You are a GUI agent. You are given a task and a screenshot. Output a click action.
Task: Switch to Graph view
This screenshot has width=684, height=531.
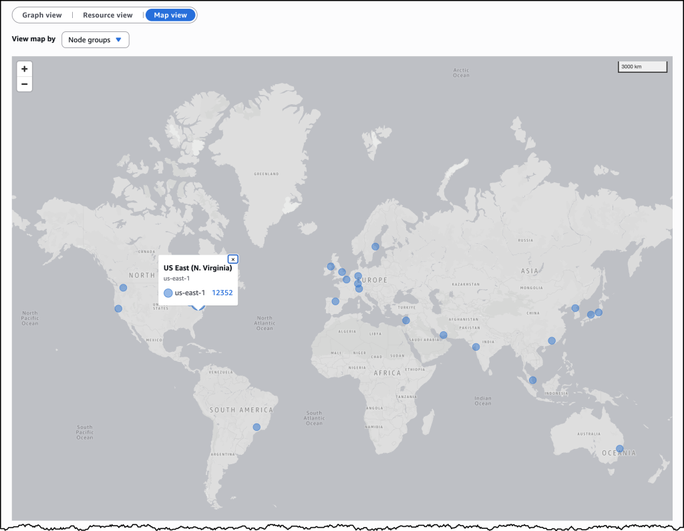click(x=41, y=15)
